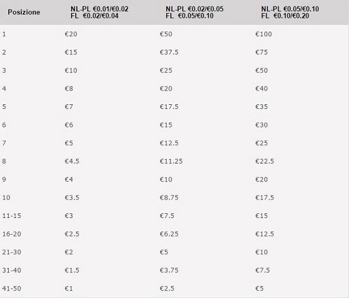Viewport: 349px width, 298px height.
Task: Click position 16-20 row label
Action: tap(12, 234)
